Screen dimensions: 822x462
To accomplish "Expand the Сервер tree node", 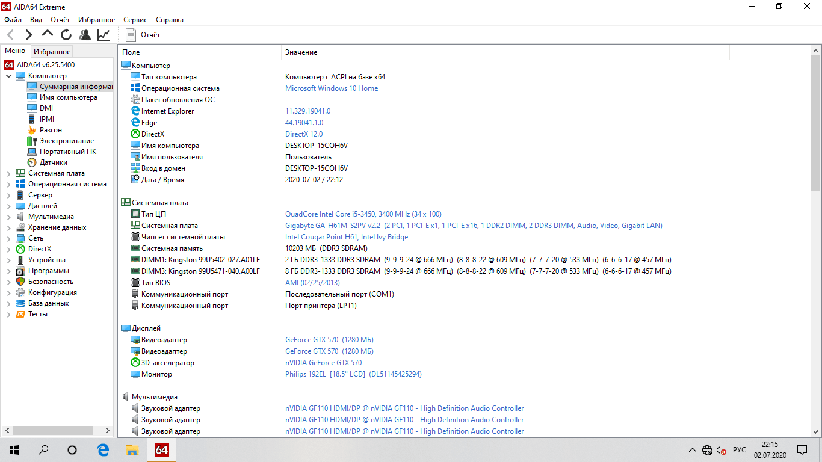I will tap(8, 195).
